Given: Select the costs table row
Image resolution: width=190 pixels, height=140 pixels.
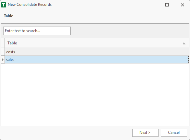Looking at the screenshot, I should pos(97,52).
